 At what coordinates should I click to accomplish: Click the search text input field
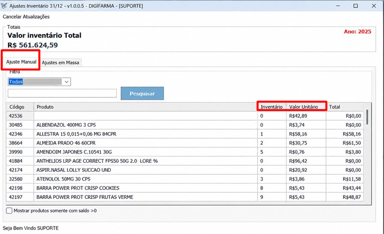(62, 94)
